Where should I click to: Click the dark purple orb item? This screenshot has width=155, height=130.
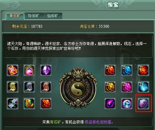[110, 104]
